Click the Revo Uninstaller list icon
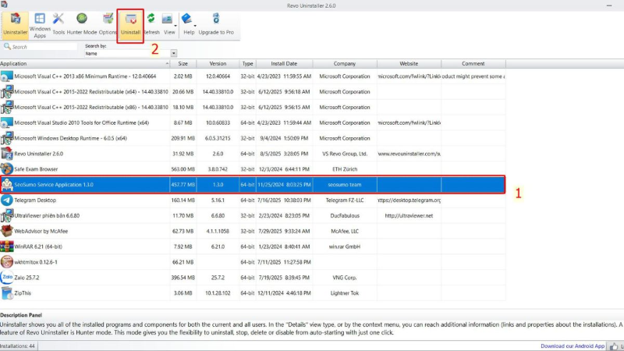 coord(7,154)
